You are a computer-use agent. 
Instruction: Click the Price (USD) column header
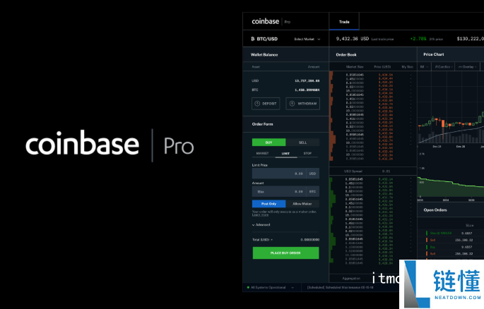point(382,66)
